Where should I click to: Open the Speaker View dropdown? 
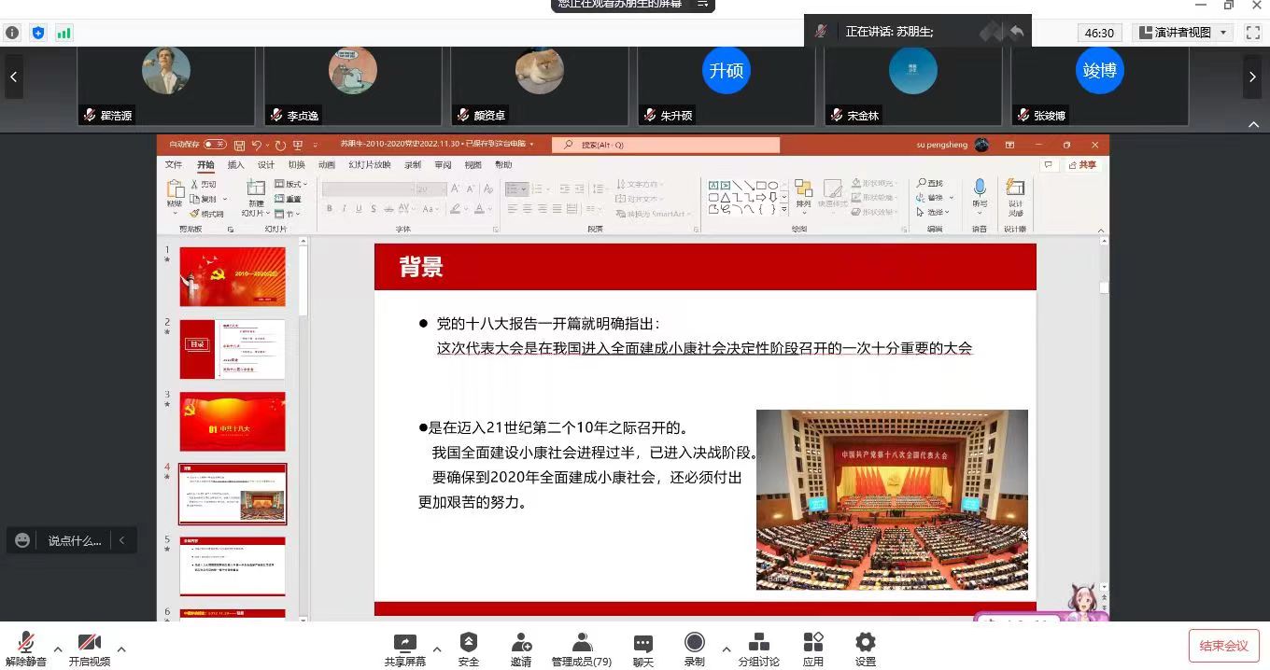click(1185, 33)
